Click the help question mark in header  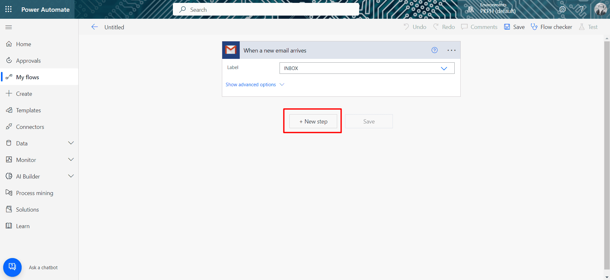pos(581,9)
